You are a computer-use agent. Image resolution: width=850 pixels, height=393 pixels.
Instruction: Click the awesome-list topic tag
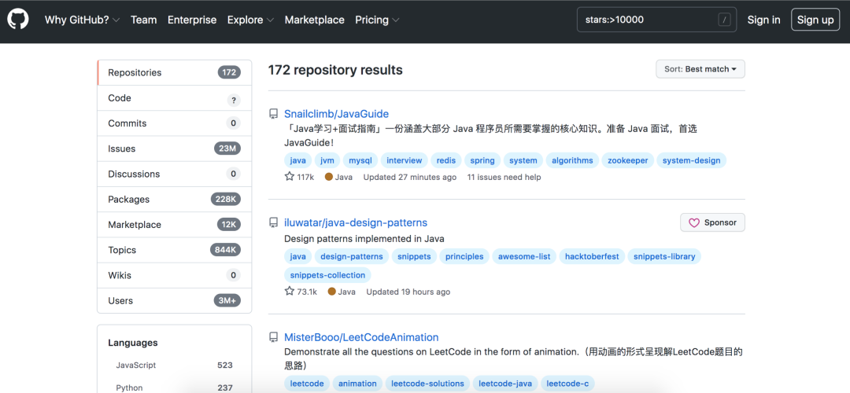click(x=524, y=256)
